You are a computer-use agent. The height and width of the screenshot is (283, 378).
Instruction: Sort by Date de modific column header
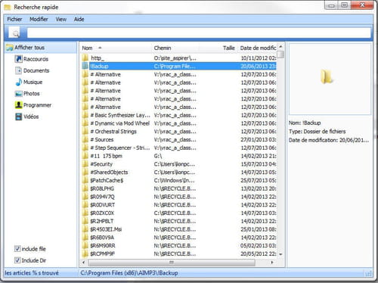click(257, 48)
